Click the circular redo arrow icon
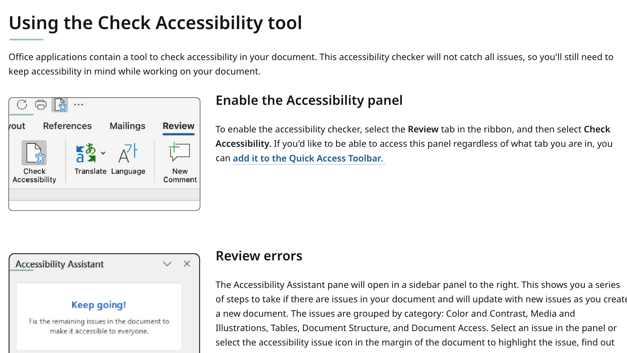627x353 pixels. click(x=22, y=105)
